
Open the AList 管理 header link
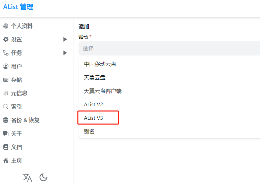click(x=19, y=7)
